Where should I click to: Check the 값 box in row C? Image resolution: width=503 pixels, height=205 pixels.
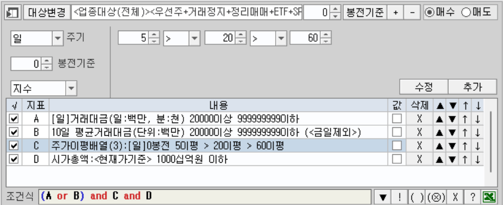pos(397,145)
